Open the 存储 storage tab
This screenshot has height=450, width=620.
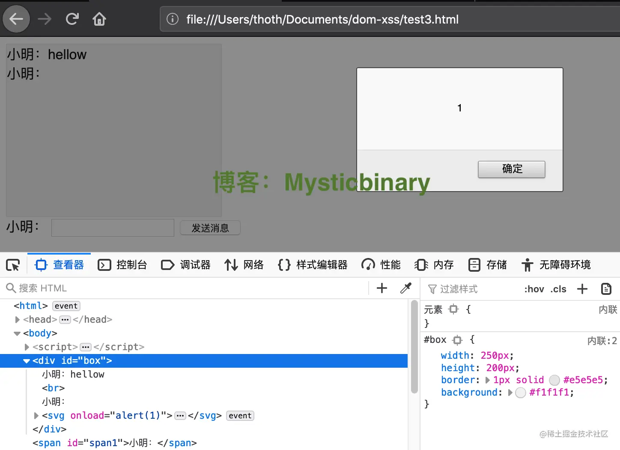tap(487, 265)
